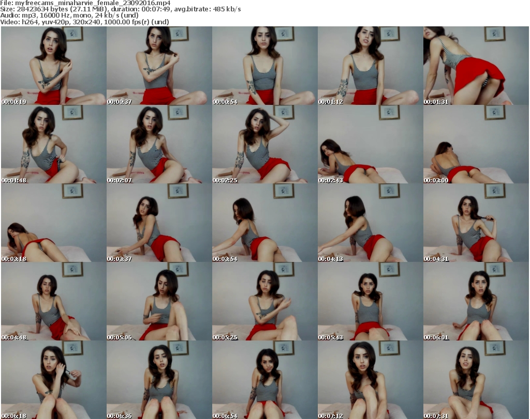The height and width of the screenshot is (419, 530).
Task: Pick the last thumbnail, 00:07:31
Action: 476,380
